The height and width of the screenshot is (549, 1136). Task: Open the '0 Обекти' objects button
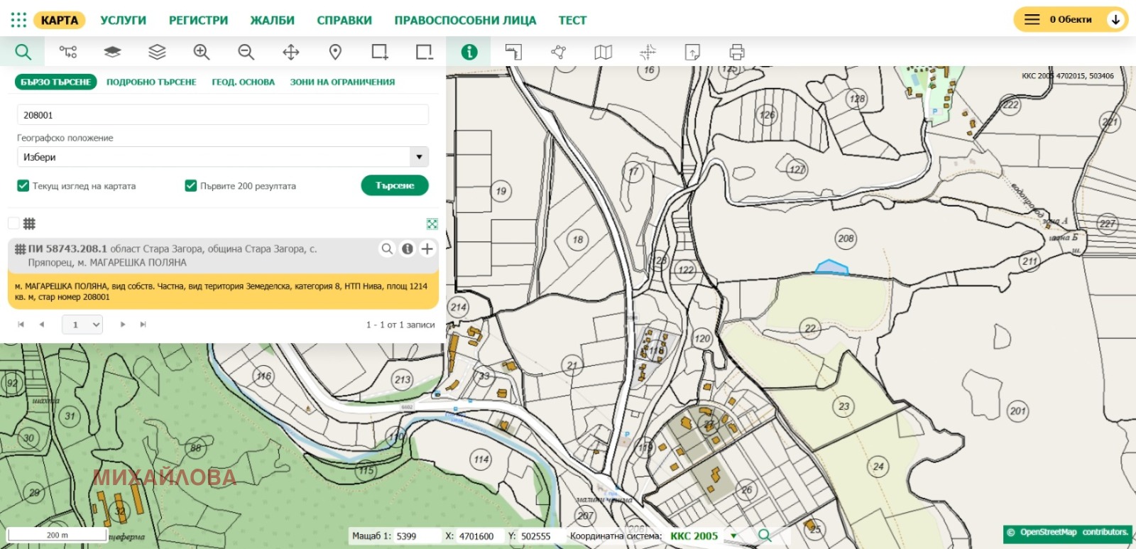pos(1070,20)
